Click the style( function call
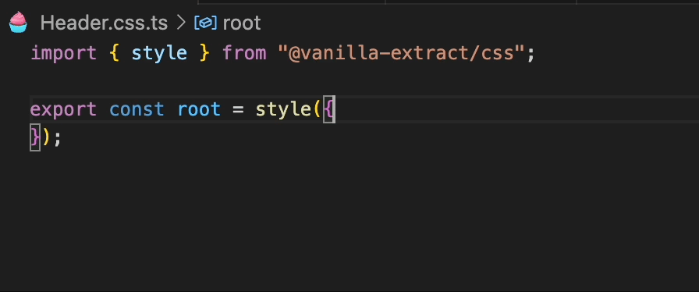699x292 pixels. (288, 109)
